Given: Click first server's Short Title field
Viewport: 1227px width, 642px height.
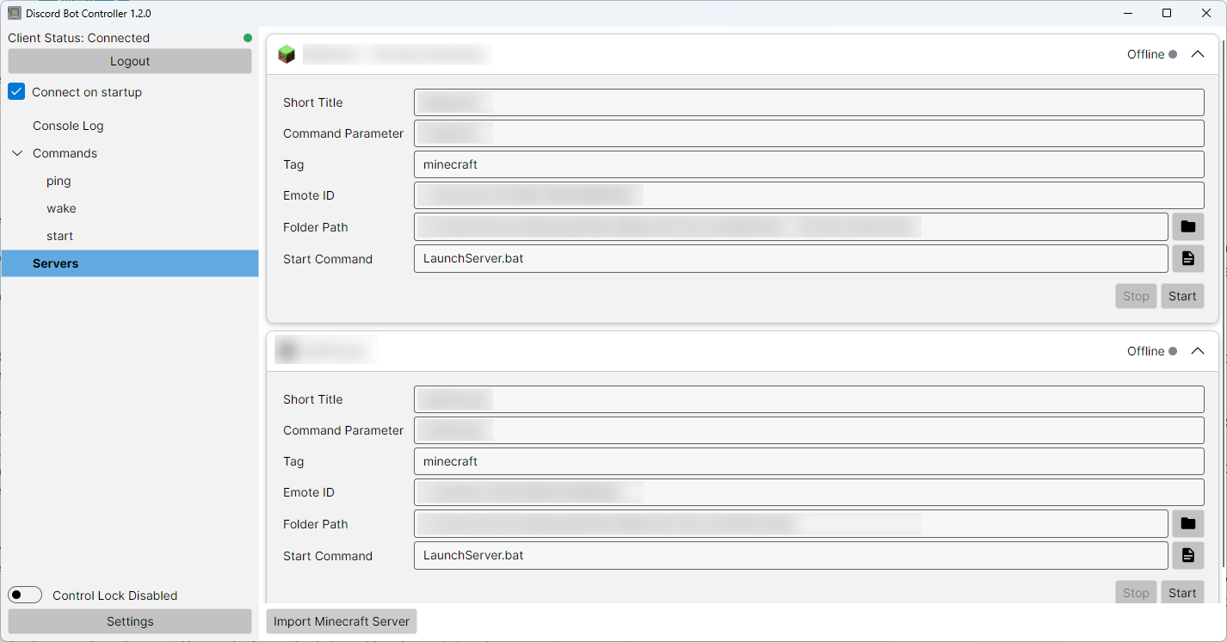Looking at the screenshot, I should tap(809, 102).
